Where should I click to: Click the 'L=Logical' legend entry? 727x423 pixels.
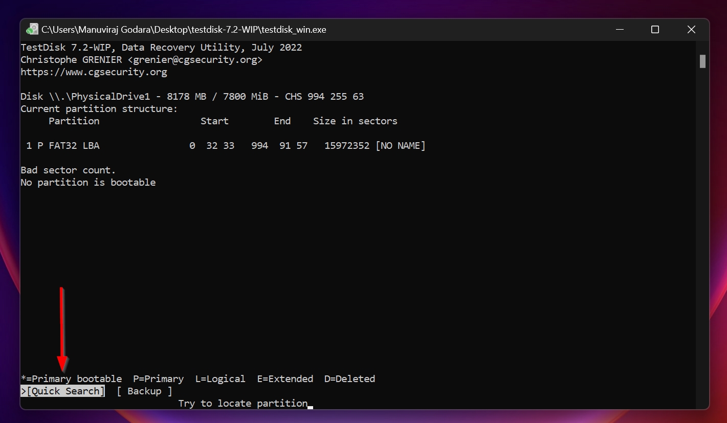[220, 379]
